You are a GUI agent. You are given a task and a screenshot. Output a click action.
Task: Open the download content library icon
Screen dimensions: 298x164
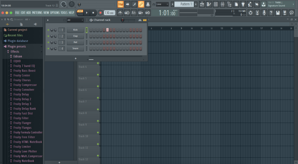click(264, 4)
